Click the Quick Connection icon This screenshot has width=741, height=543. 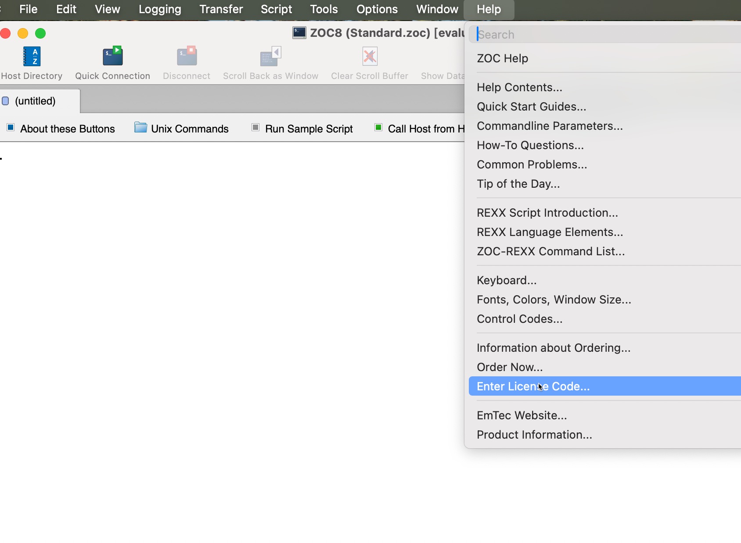(112, 57)
